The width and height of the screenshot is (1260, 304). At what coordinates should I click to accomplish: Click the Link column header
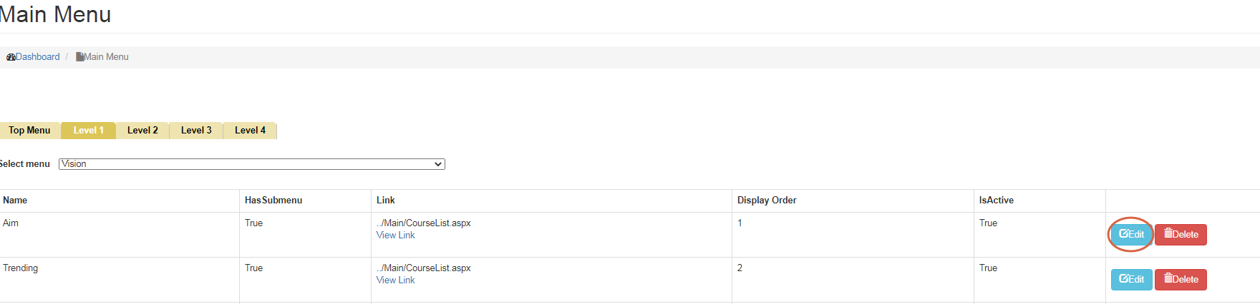pyautogui.click(x=386, y=201)
